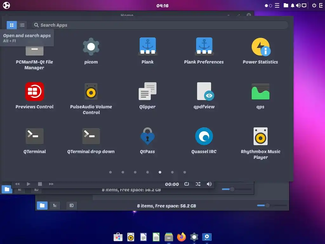Switch app menu to grid view
The image size is (325, 244).
[12, 25]
